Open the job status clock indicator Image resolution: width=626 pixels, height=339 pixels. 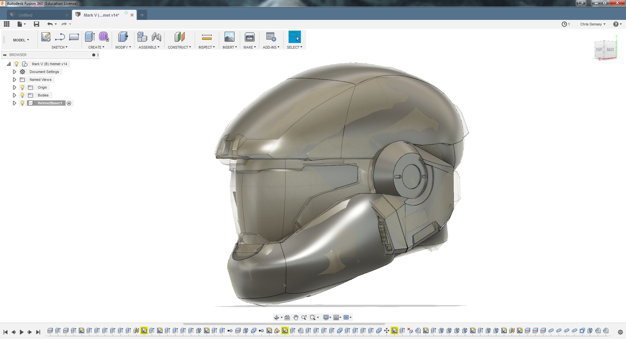[565, 24]
